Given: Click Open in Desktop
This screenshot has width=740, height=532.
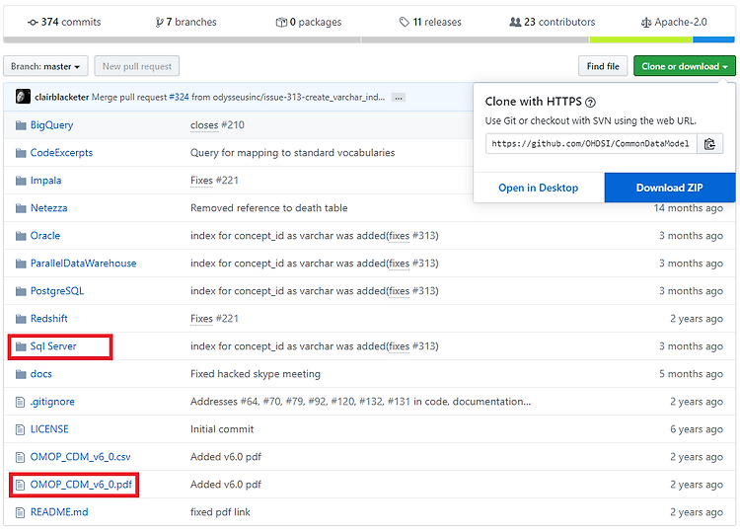Looking at the screenshot, I should click(539, 188).
